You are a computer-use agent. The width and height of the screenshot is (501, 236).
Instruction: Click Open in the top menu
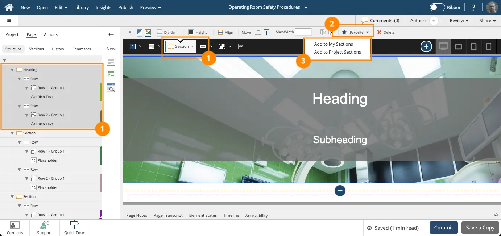pos(42,7)
